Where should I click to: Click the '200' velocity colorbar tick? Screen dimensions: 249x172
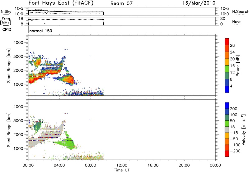coord(234,109)
